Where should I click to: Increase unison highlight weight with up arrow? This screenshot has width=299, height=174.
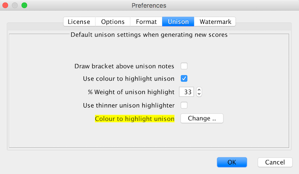pyautogui.click(x=199, y=90)
